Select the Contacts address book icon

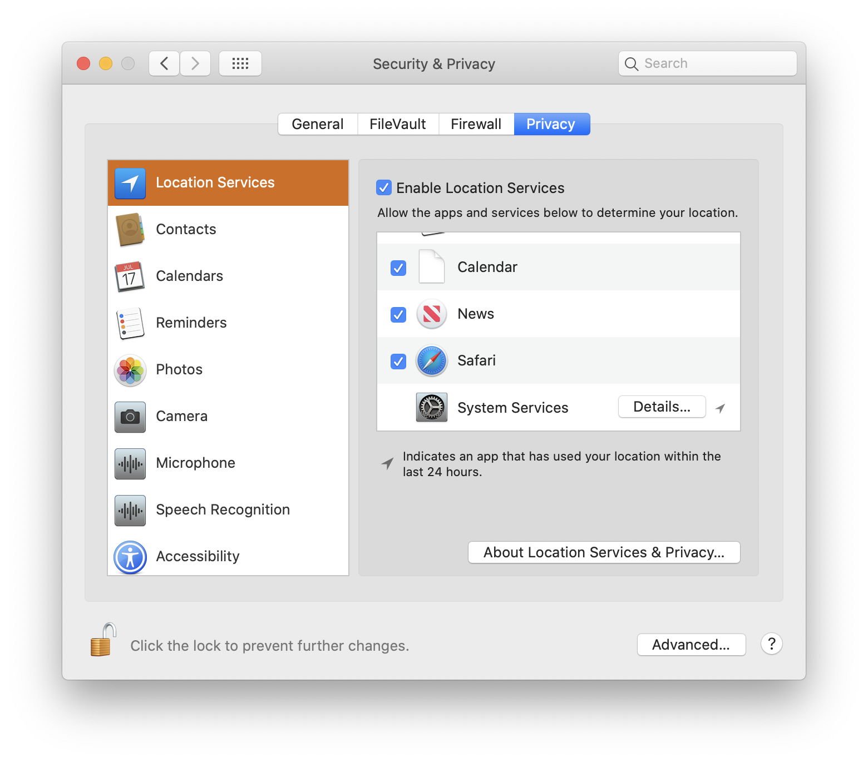click(x=130, y=229)
